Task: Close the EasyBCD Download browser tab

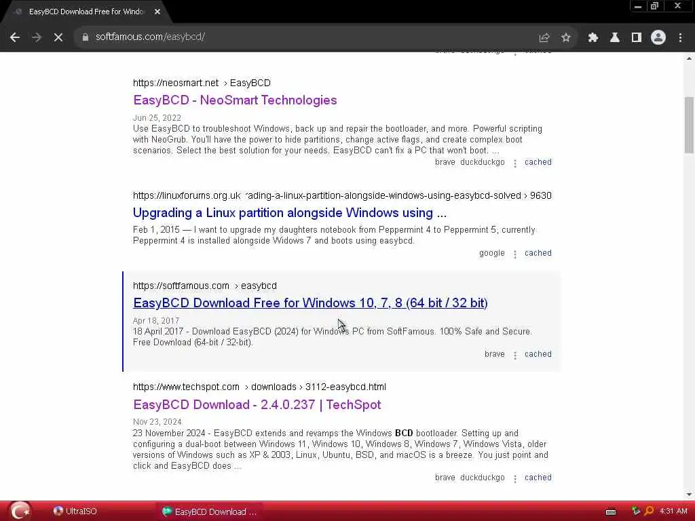Action: pyautogui.click(x=157, y=12)
